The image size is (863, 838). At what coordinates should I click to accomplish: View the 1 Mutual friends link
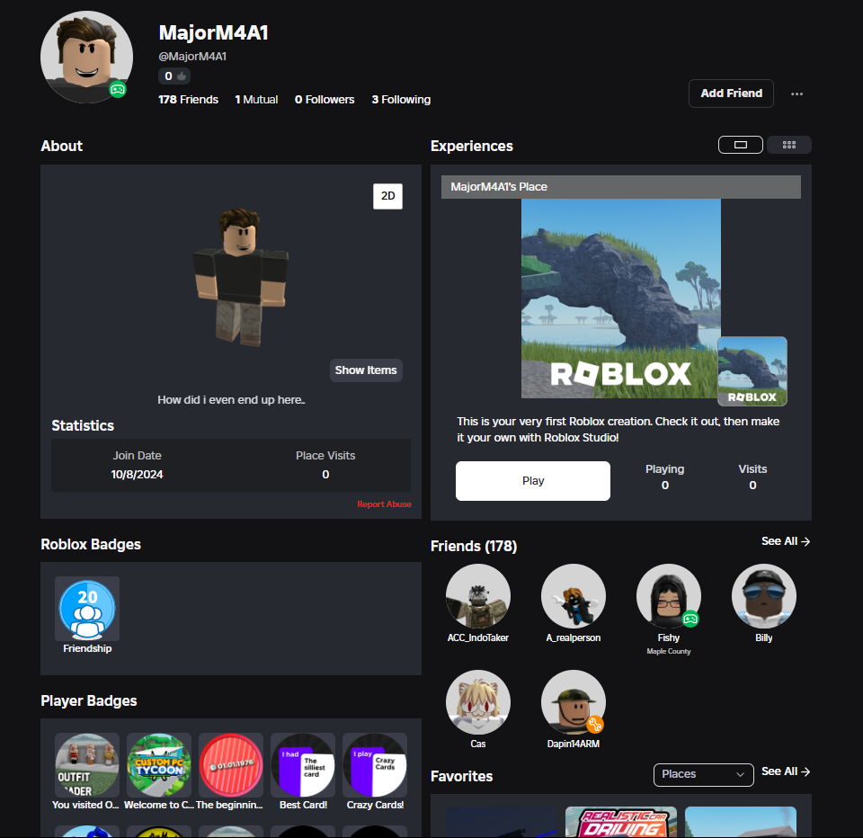coord(256,100)
